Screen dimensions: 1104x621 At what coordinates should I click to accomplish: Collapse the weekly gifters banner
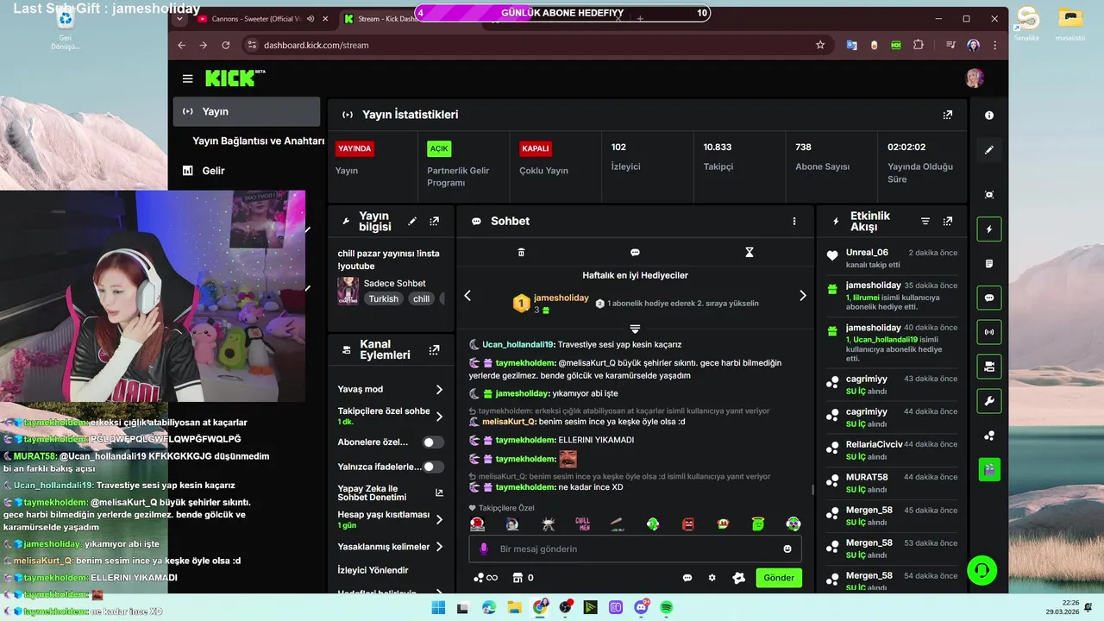tap(635, 329)
